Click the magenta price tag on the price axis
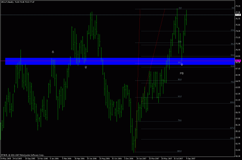The height and width of the screenshot is (160, 242). (x=238, y=61)
